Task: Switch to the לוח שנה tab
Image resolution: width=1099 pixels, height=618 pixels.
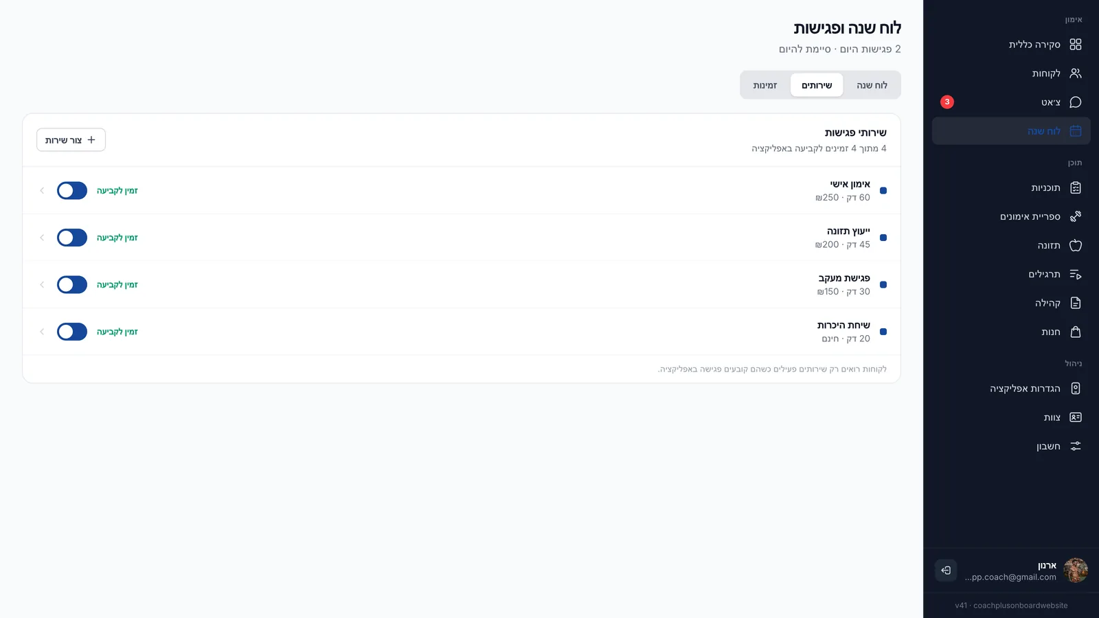Action: point(872,85)
